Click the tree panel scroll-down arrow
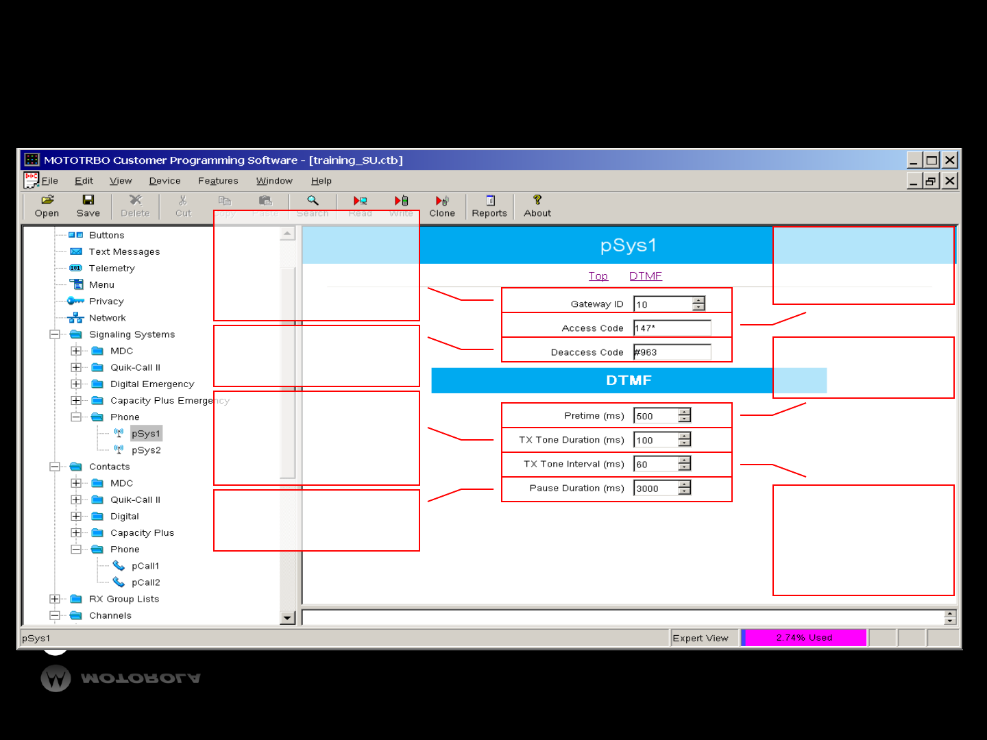 pos(288,618)
